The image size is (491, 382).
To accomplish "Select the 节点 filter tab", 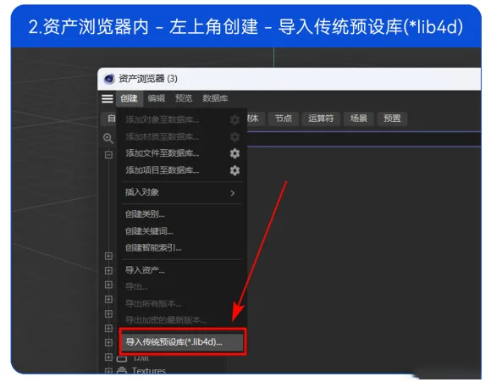I will (x=283, y=119).
